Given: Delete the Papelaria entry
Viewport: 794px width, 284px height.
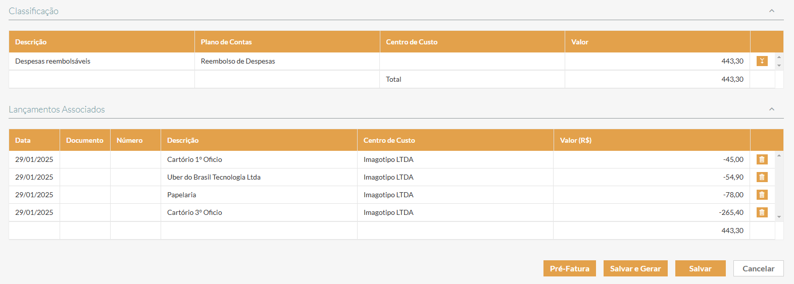Looking at the screenshot, I should (x=762, y=195).
